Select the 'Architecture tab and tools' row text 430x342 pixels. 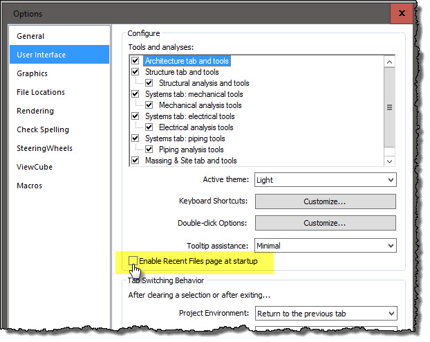point(187,61)
